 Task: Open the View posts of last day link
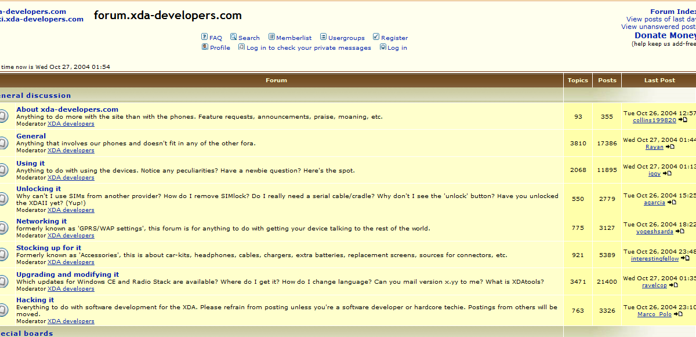[x=661, y=19]
